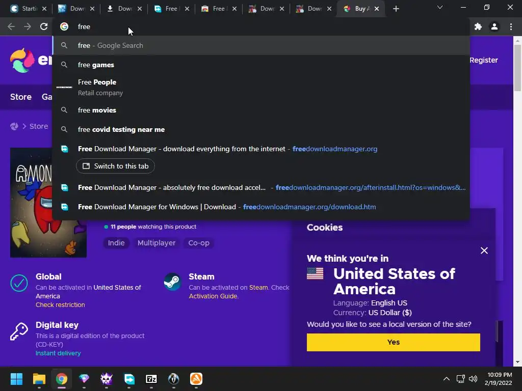The height and width of the screenshot is (391, 522).
Task: Open the Store navigation item
Action: coord(20,97)
